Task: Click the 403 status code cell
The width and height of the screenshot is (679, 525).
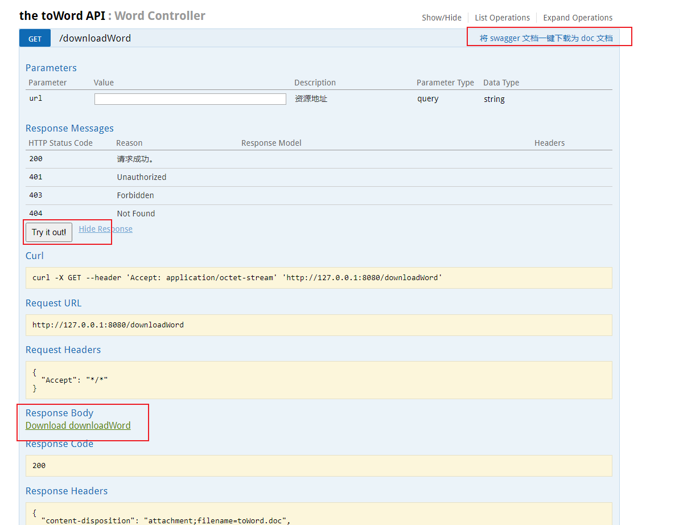Action: pos(36,195)
